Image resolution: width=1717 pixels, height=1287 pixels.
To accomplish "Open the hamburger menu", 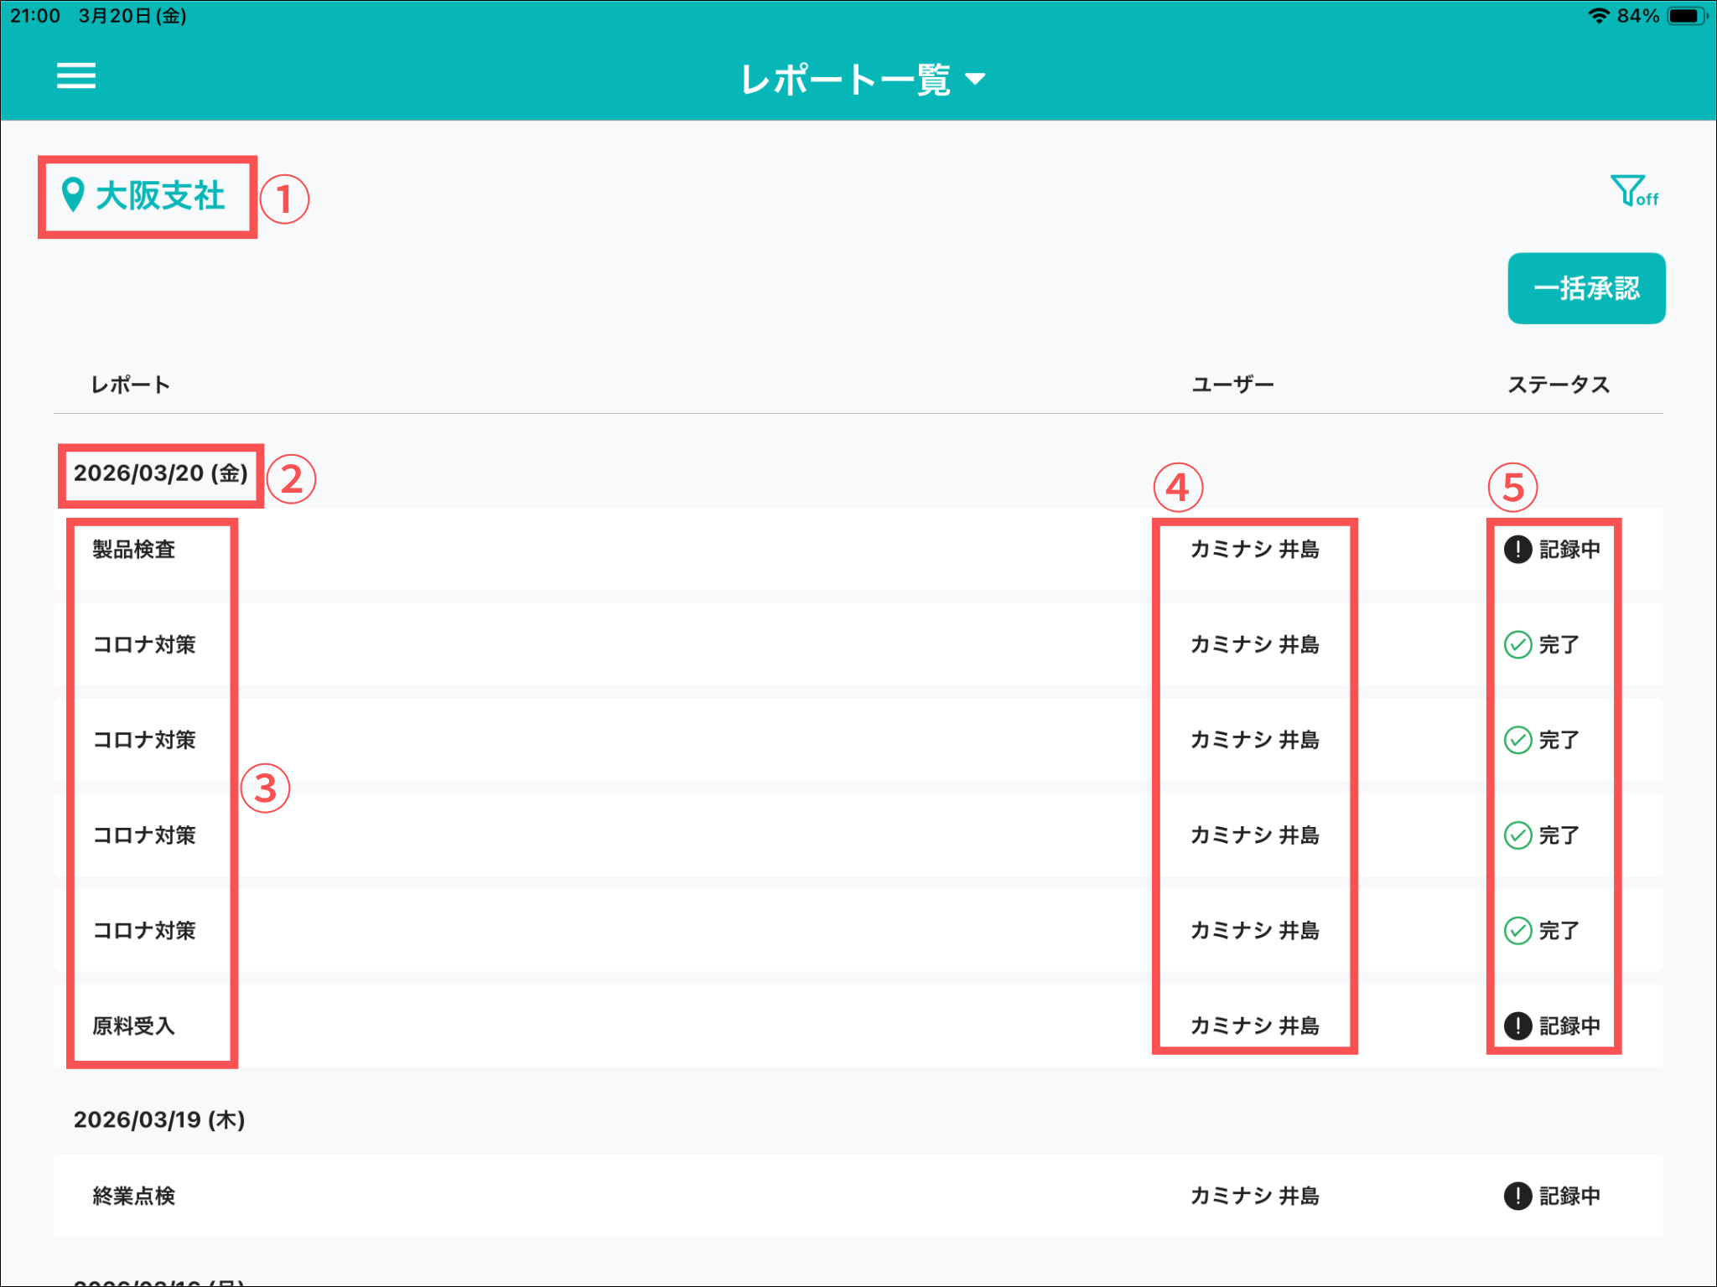I will point(75,76).
